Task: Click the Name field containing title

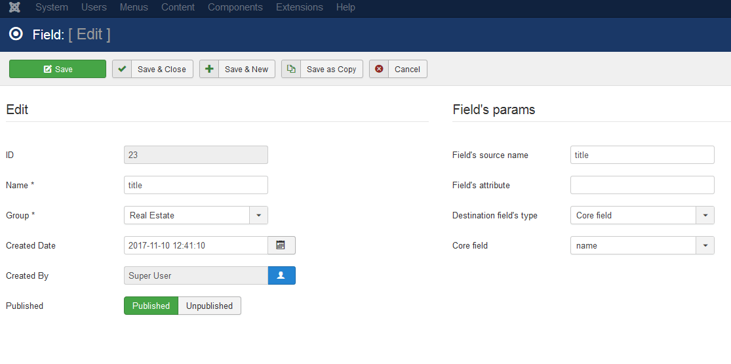Action: point(196,185)
